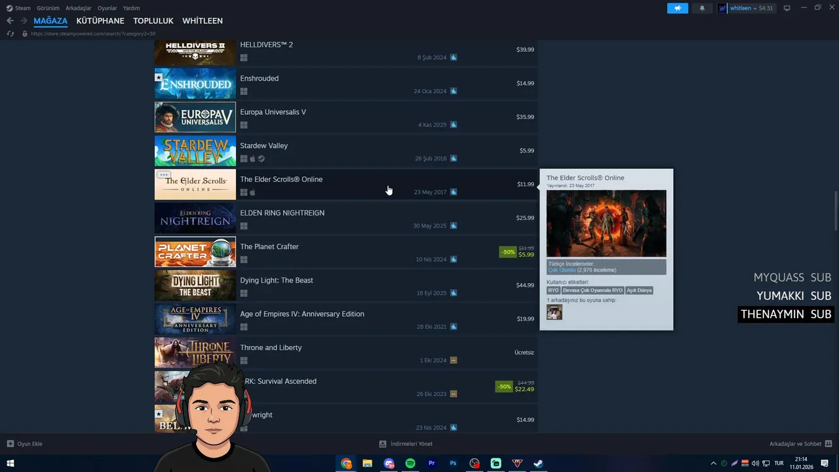Screen dimensions: 839x472
Task: Click the RYO tag in the tooltip
Action: click(x=553, y=290)
